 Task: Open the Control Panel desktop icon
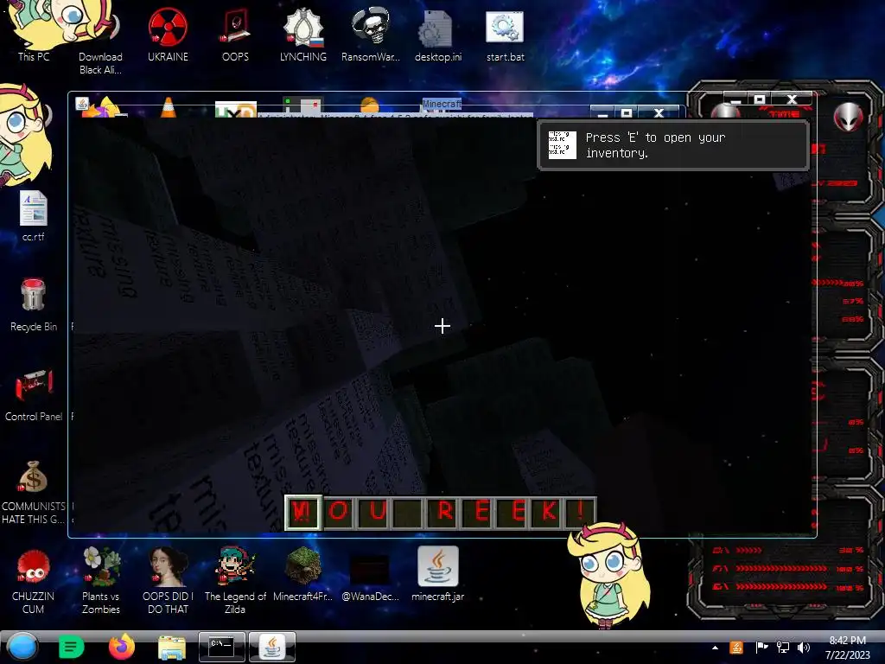(x=34, y=394)
